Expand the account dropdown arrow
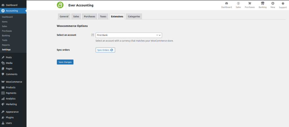Image resolution: width=289 pixels, height=127 pixels. tap(160, 35)
